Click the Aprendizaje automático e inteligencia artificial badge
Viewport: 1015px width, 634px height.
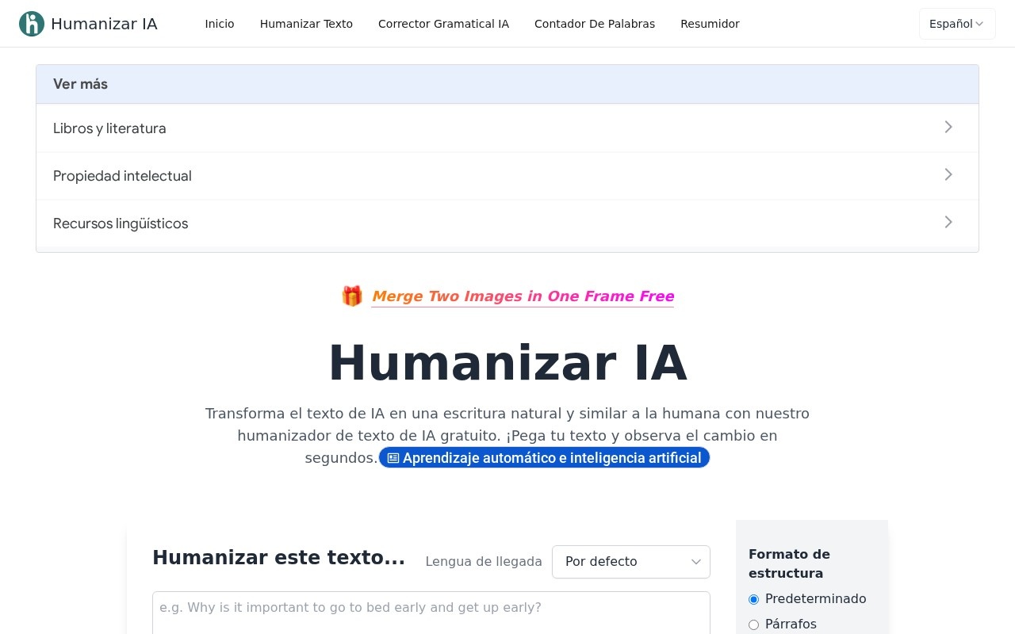(x=544, y=458)
